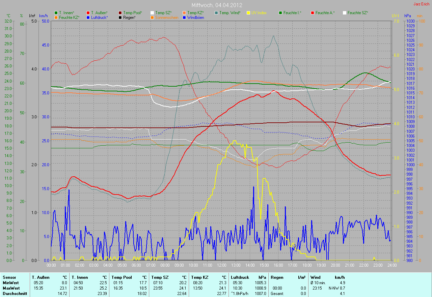The image size is (432, 297).
Task: Click the Jarz Erich author label
Action: [x=422, y=4]
